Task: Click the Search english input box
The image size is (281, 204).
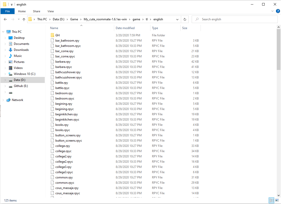Action: pos(234,19)
